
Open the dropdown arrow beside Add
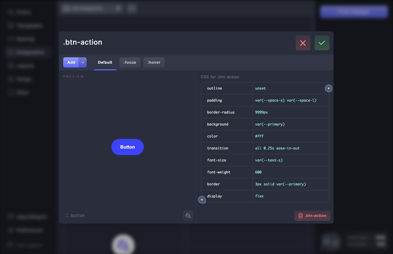[83, 62]
